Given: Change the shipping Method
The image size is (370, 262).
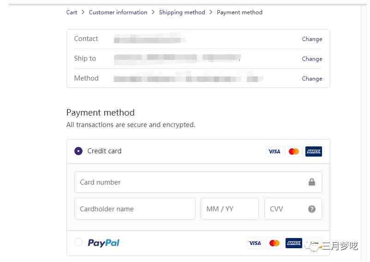Looking at the screenshot, I should (x=312, y=79).
